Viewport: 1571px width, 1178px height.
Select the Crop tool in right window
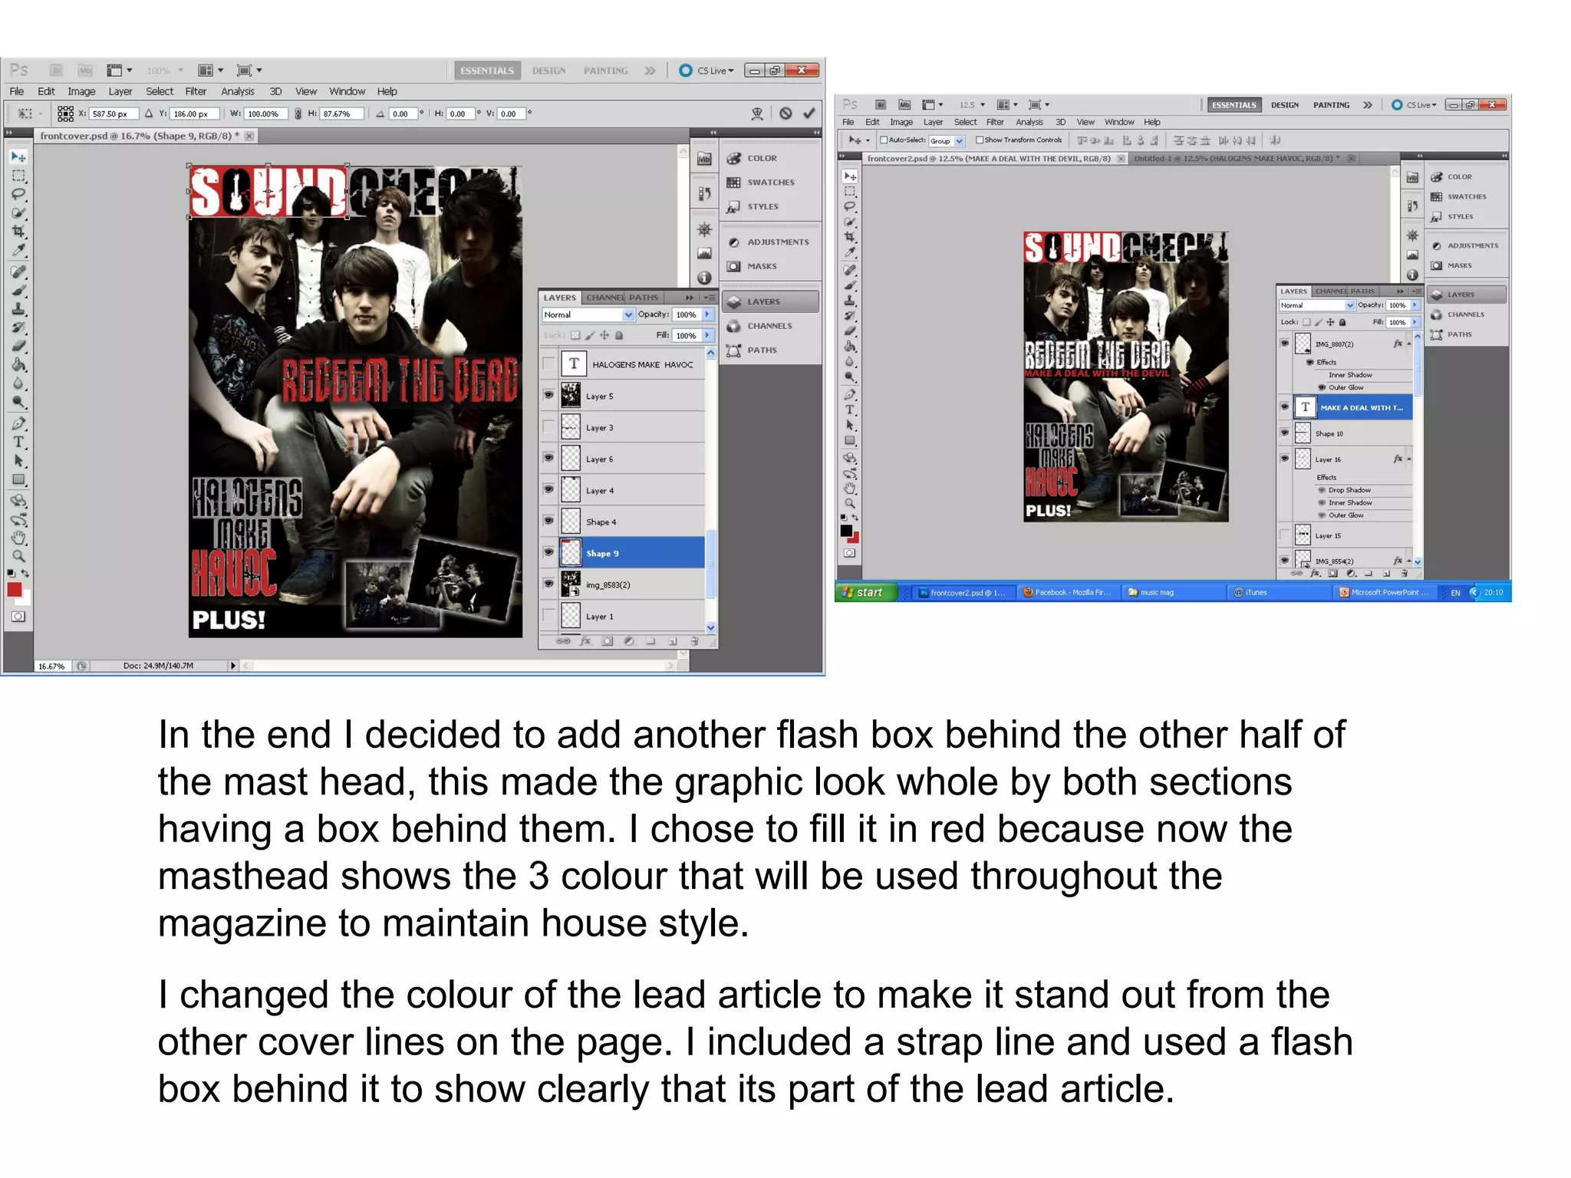coord(849,237)
